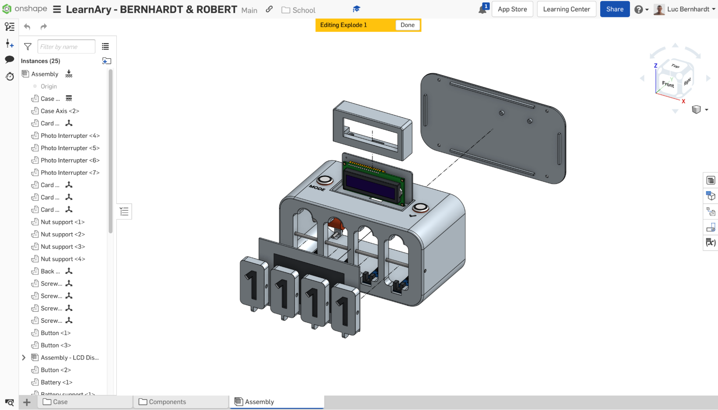Click the filter by name search icon
The image size is (718, 410).
[28, 47]
